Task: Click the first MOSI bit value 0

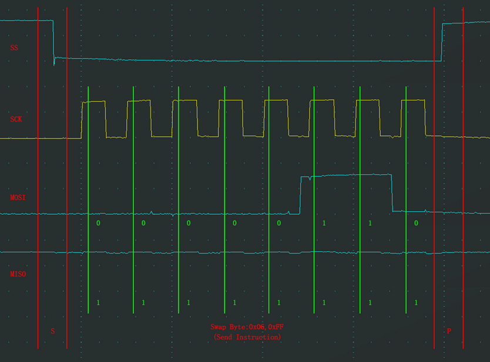Action: click(x=98, y=224)
